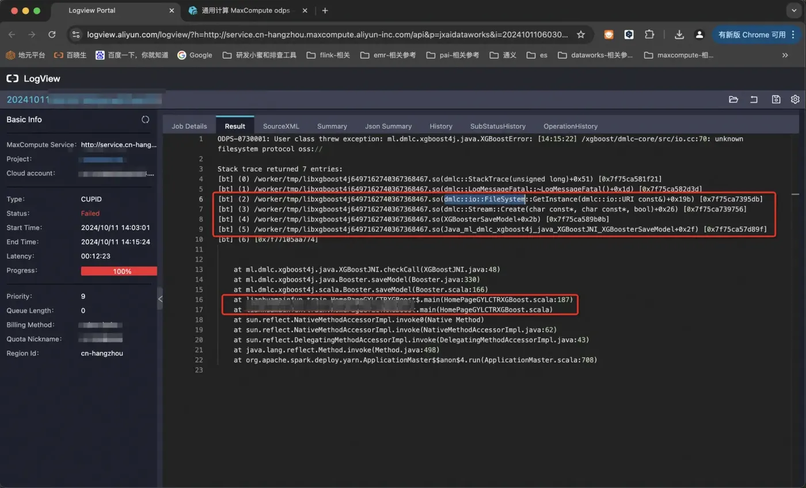
Task: Click the Failed status text
Action: [90, 213]
